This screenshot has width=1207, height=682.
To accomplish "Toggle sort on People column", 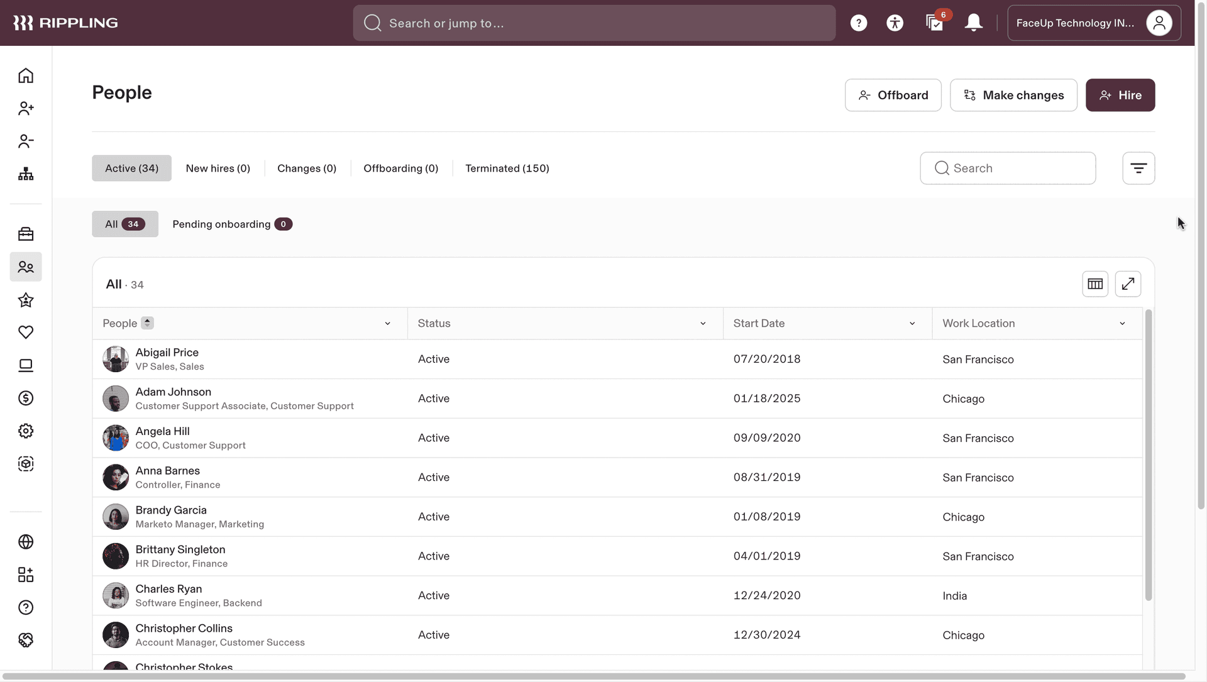I will pos(147,323).
